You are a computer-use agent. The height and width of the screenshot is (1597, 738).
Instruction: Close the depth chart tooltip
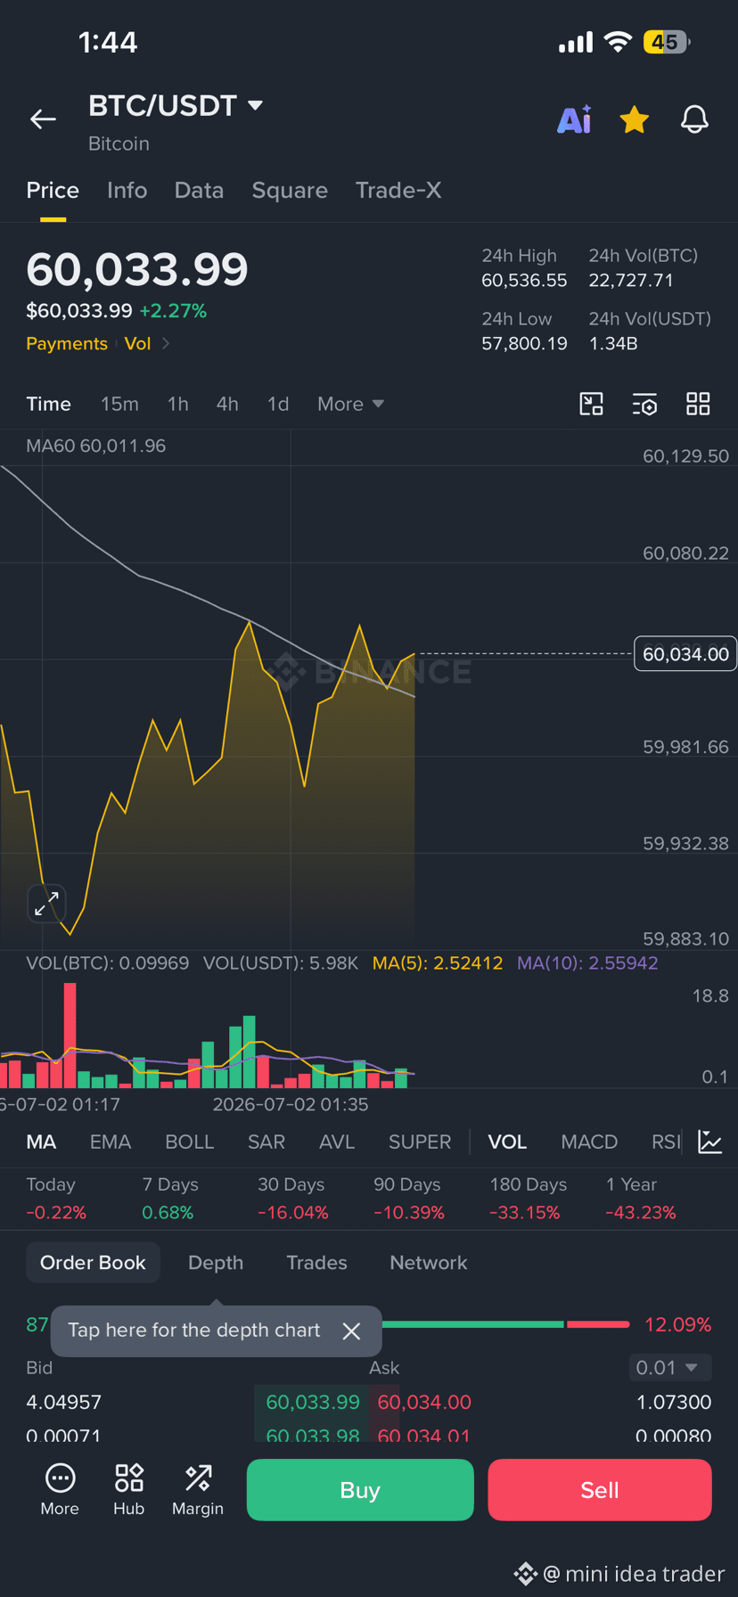point(352,1331)
